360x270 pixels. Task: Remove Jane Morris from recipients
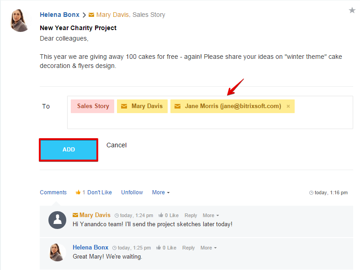point(288,106)
